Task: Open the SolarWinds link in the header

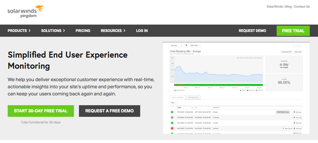Action: 275,7
